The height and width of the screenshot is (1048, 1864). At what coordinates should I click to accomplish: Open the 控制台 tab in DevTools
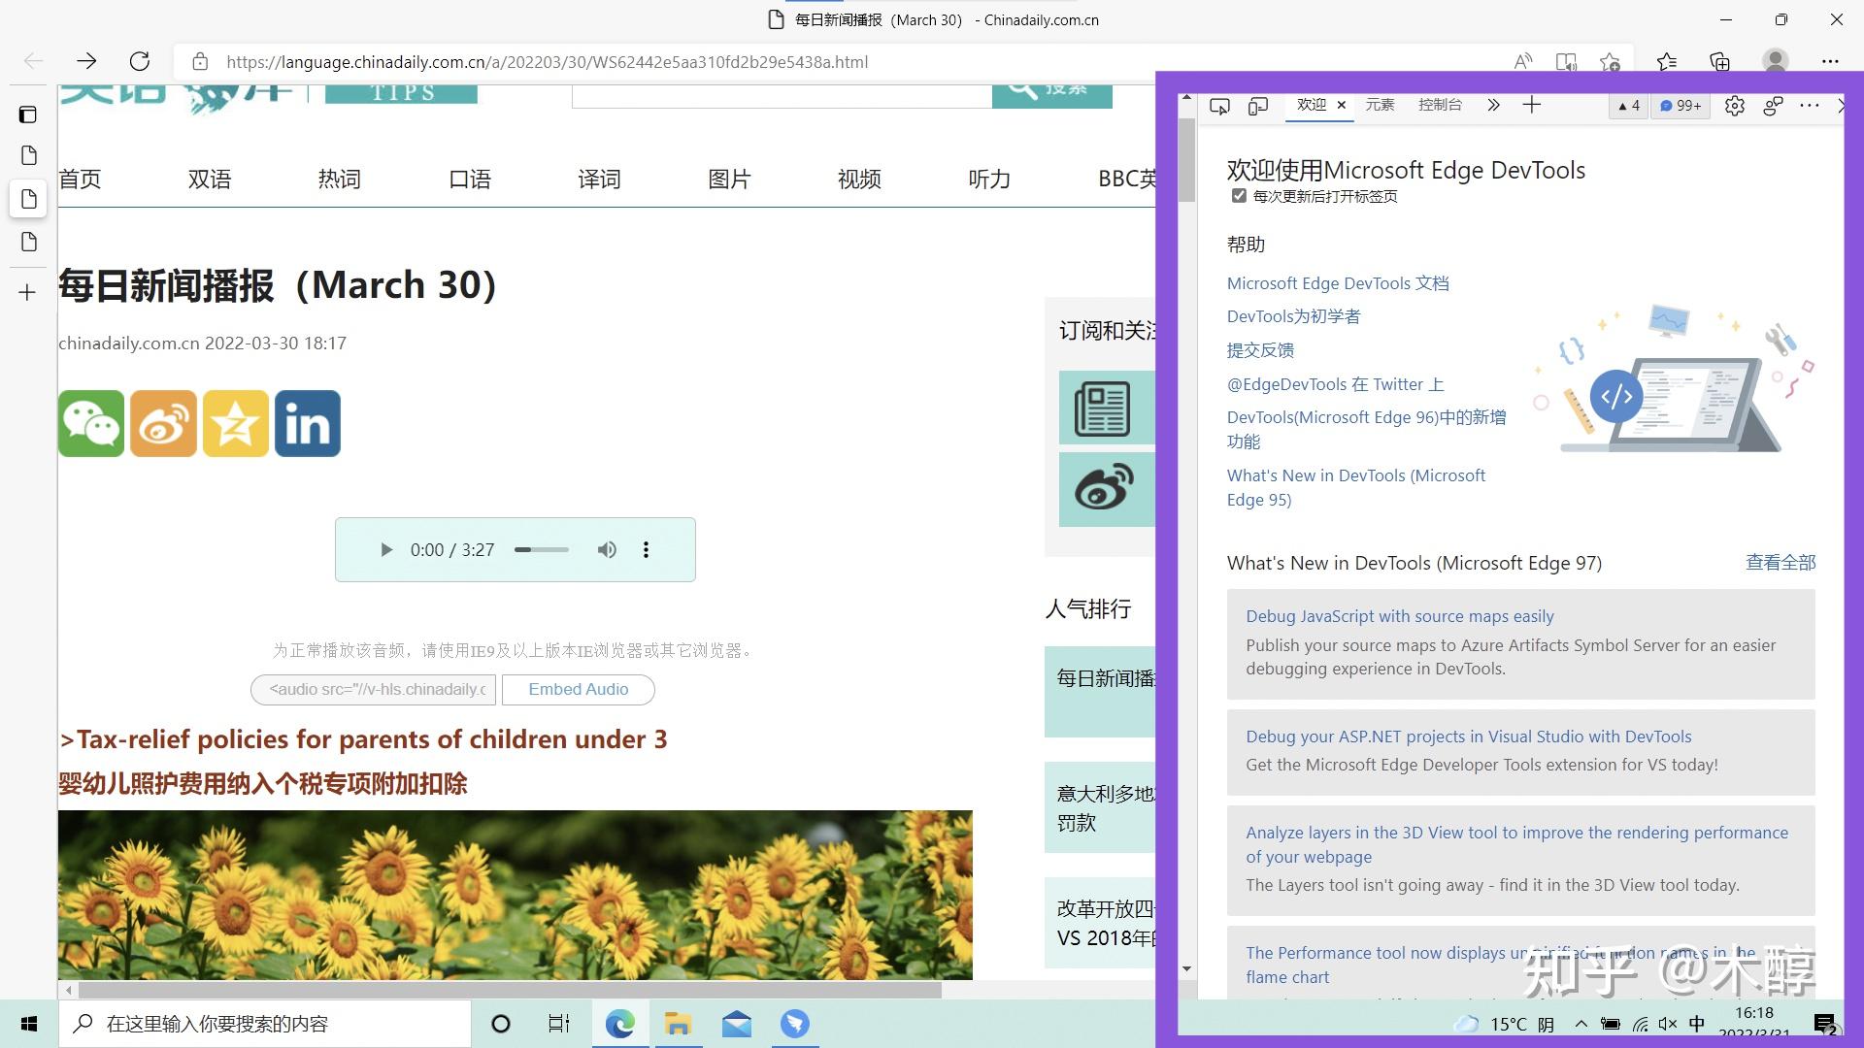[1440, 105]
